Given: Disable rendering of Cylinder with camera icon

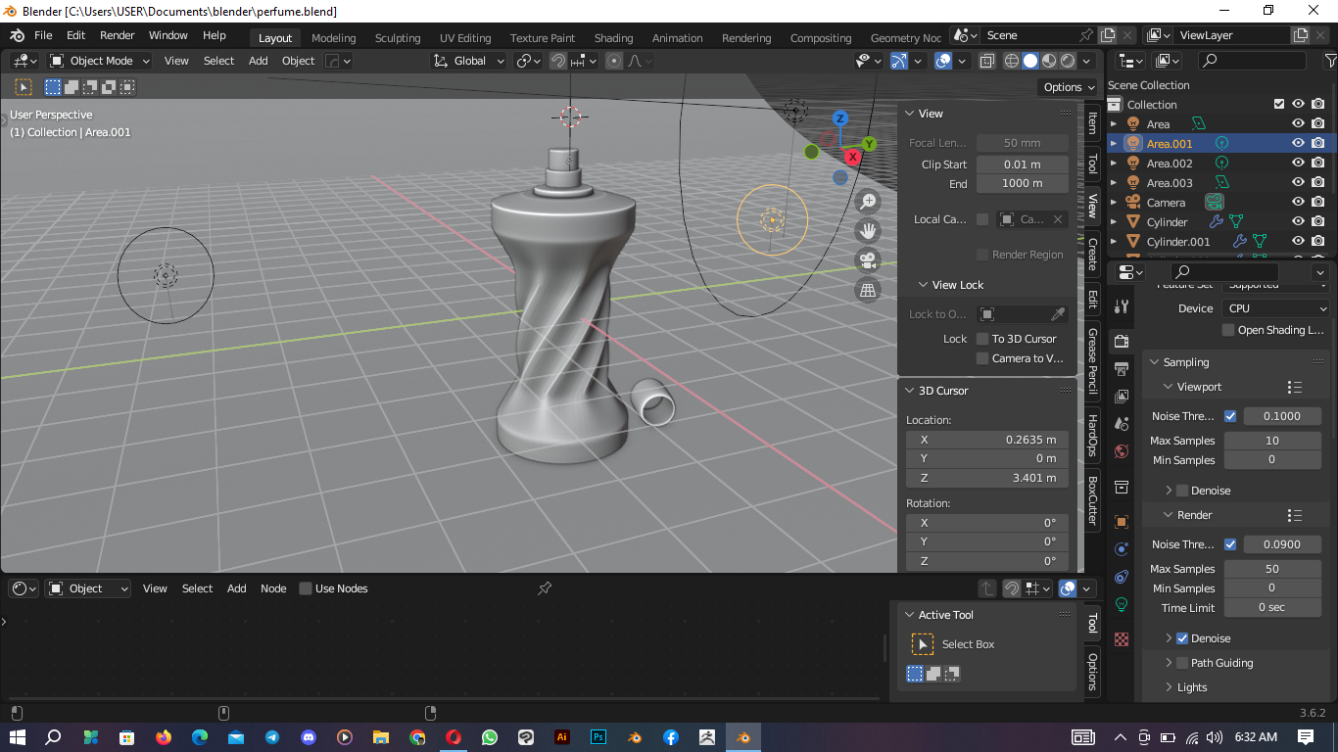Looking at the screenshot, I should [x=1318, y=222].
